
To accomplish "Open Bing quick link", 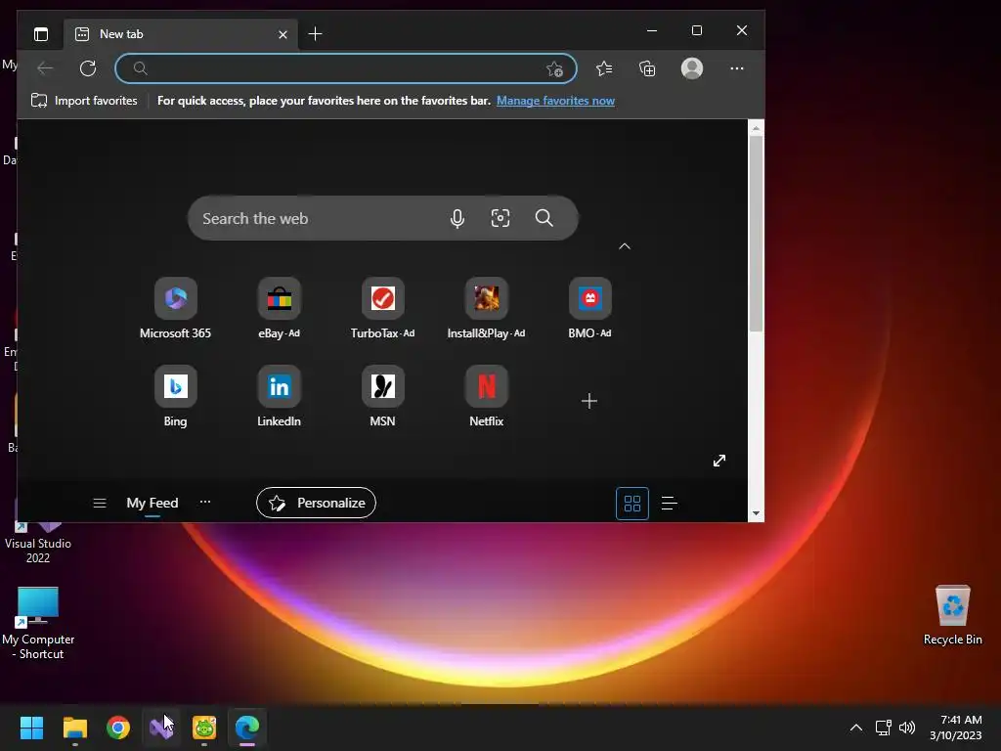I will click(x=176, y=396).
